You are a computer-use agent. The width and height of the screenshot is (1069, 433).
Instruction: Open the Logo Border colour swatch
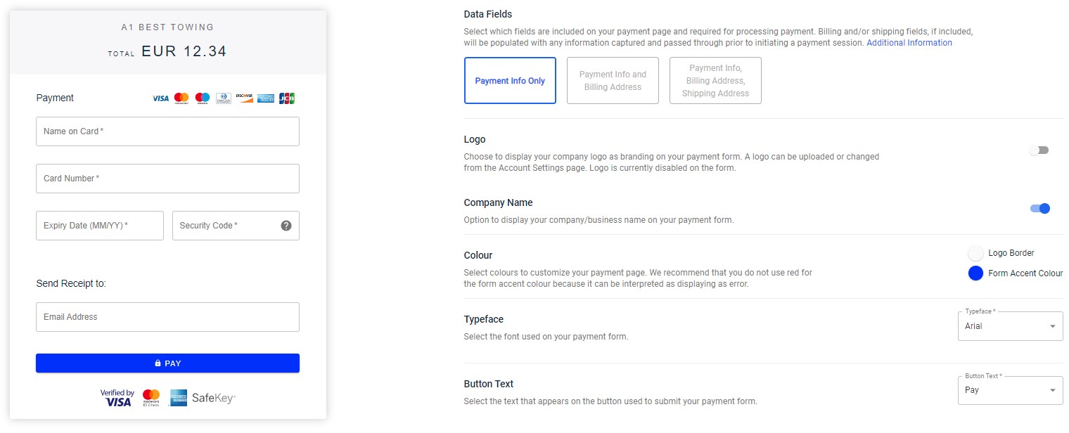[975, 253]
